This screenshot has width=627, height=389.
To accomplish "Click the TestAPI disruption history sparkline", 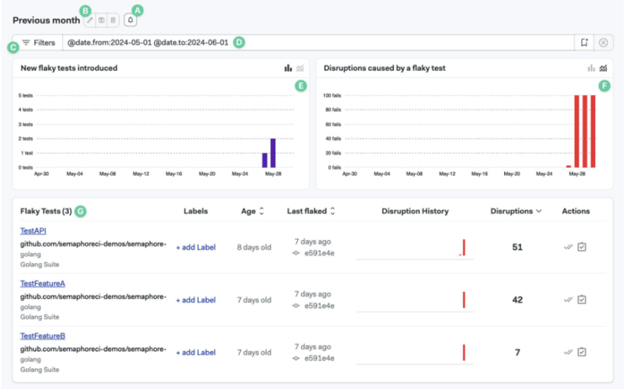I will coord(415,250).
